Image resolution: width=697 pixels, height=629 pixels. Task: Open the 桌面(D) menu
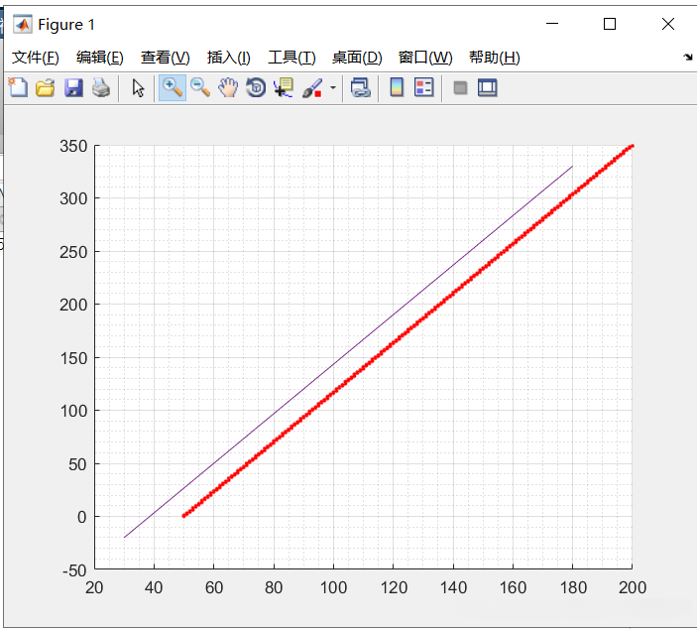tap(357, 58)
